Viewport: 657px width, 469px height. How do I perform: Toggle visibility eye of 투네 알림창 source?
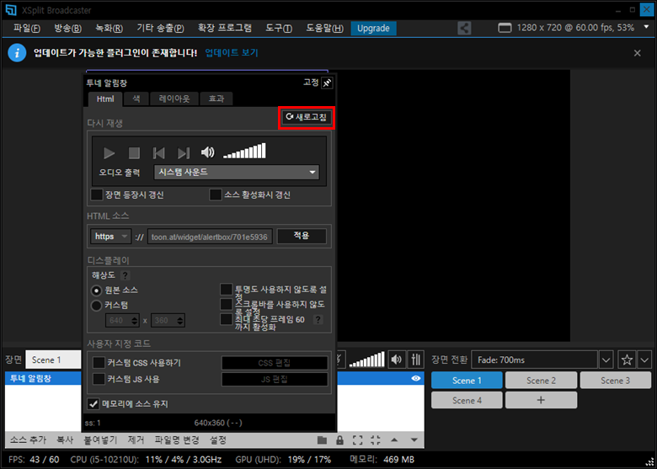point(415,379)
